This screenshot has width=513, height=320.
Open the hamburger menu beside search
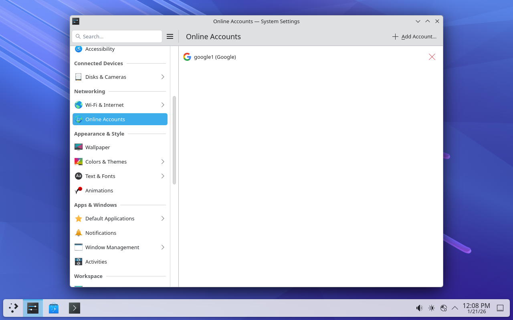[x=170, y=36]
